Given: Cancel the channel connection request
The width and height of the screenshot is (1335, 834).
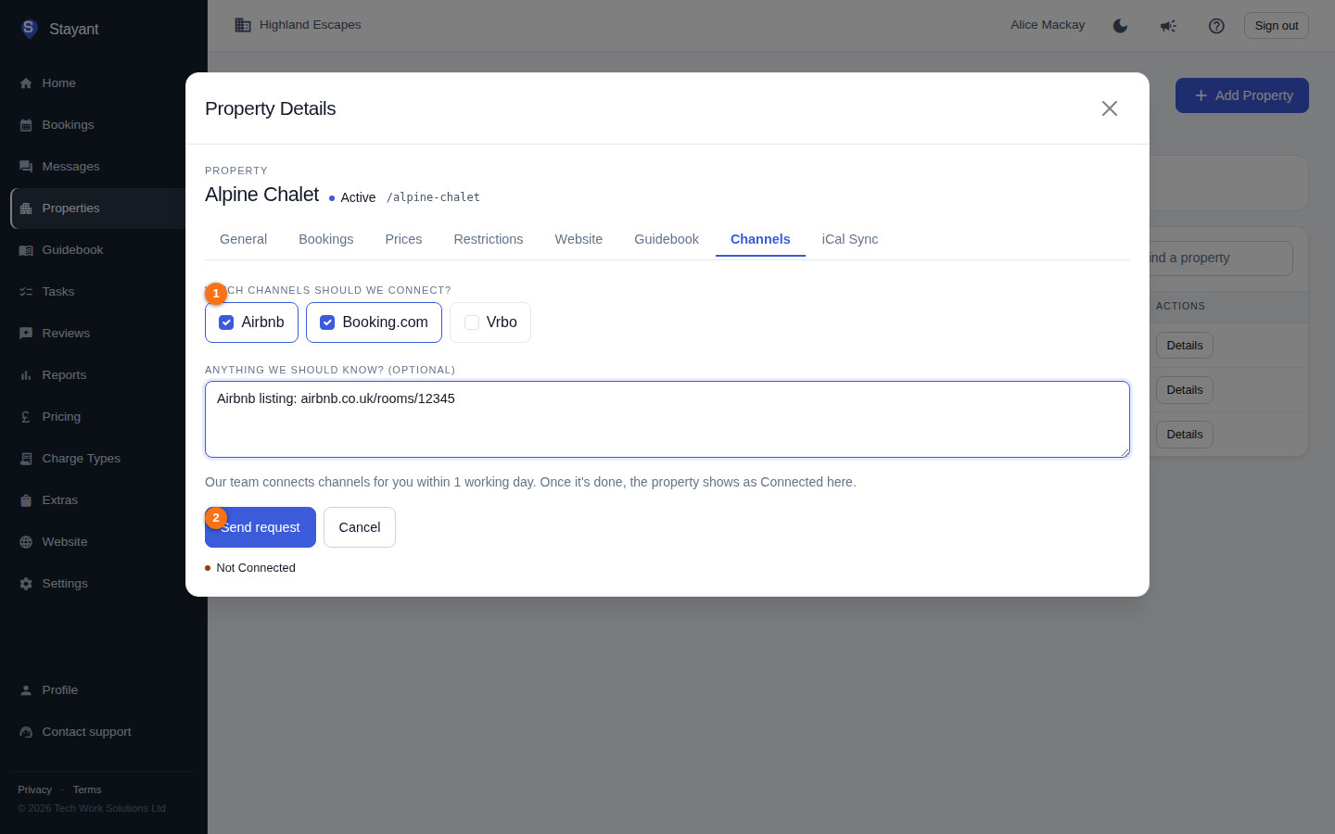Looking at the screenshot, I should tap(360, 527).
